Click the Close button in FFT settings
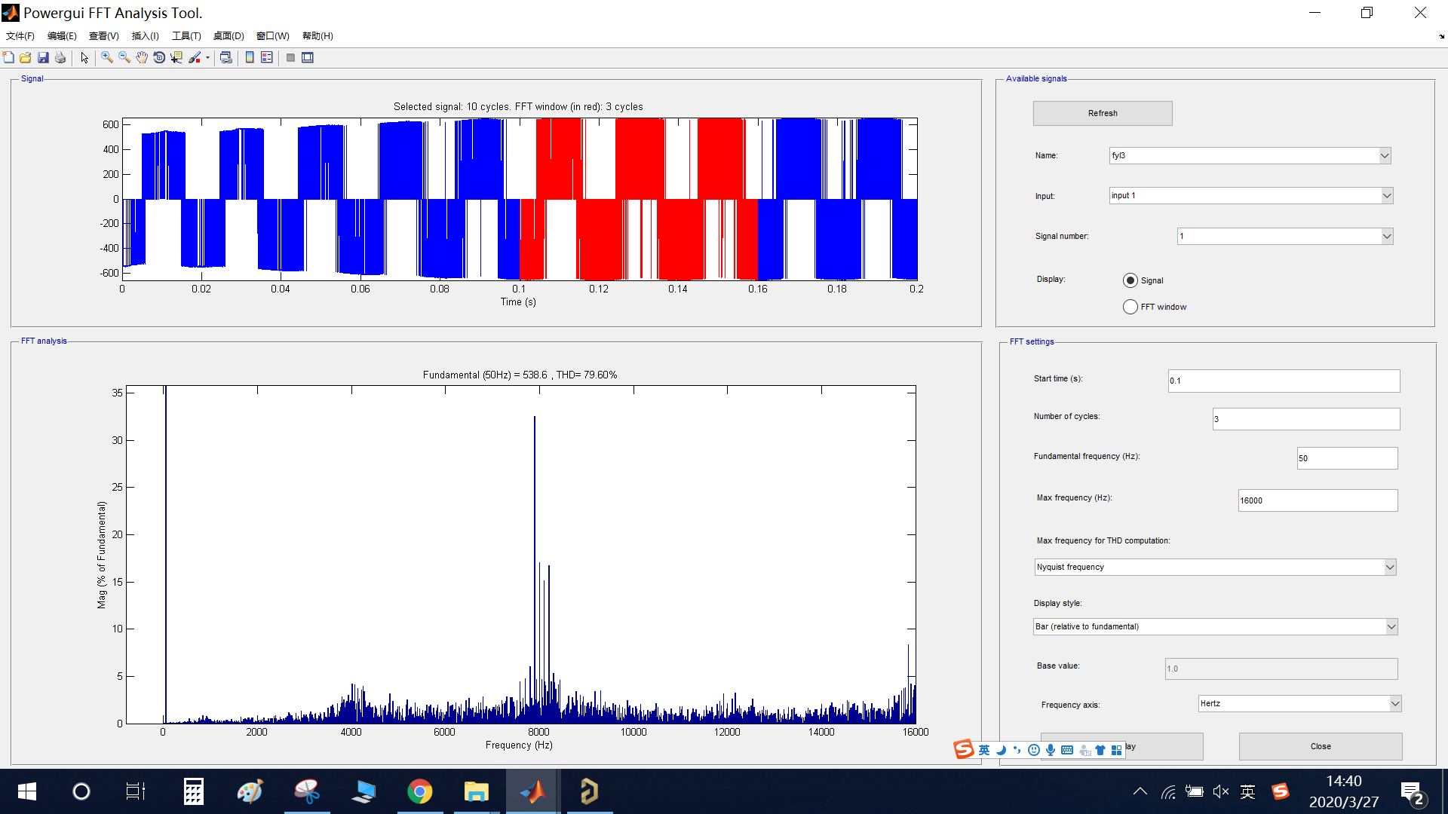Viewport: 1448px width, 814px height. point(1320,746)
